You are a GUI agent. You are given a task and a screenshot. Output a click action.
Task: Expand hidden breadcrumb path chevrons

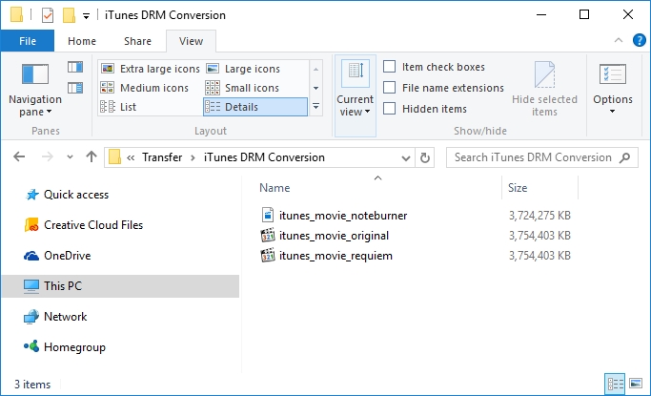(x=131, y=157)
